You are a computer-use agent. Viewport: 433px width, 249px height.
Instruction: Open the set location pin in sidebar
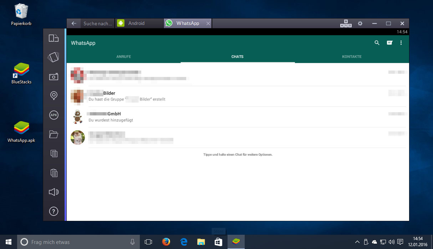54,95
